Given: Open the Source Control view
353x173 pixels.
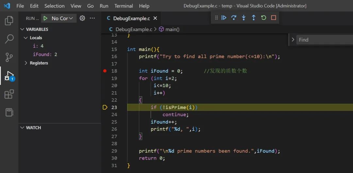Looking at the screenshot, I should pyautogui.click(x=9, y=57).
